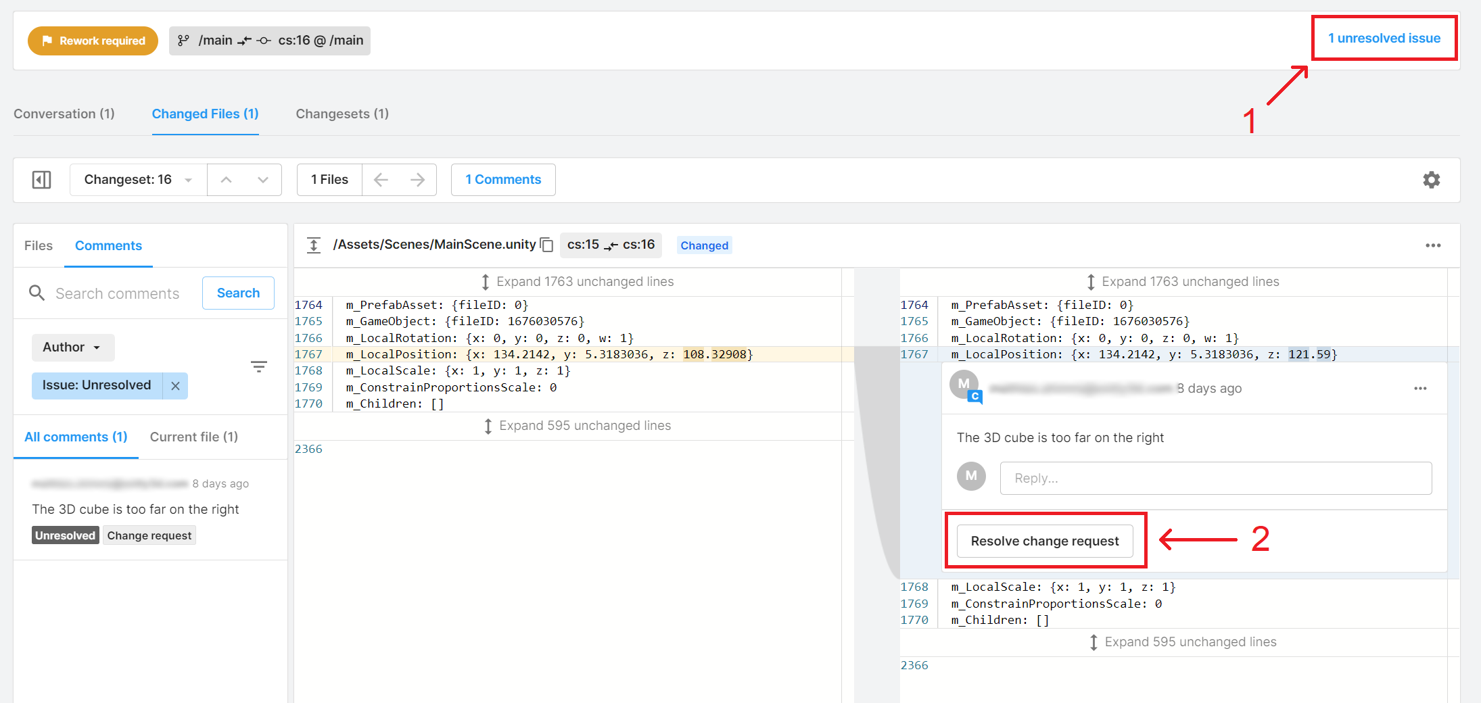
Task: Open the 1 unresolved issue link
Action: pos(1384,39)
